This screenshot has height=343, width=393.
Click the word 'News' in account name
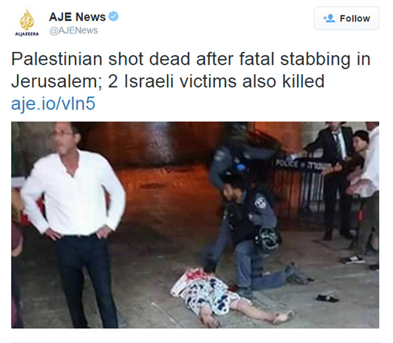tap(91, 17)
